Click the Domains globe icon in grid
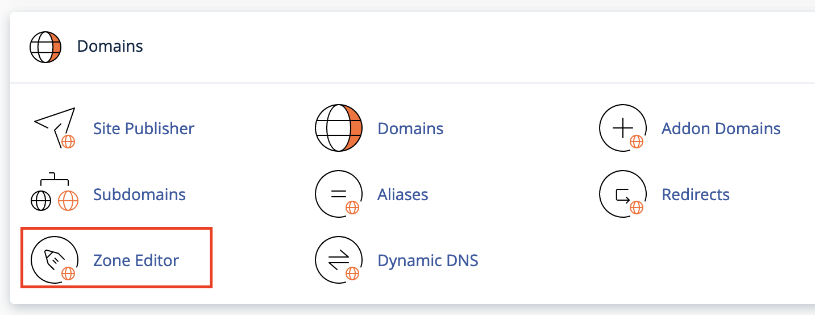This screenshot has height=315, width=815. point(339,128)
